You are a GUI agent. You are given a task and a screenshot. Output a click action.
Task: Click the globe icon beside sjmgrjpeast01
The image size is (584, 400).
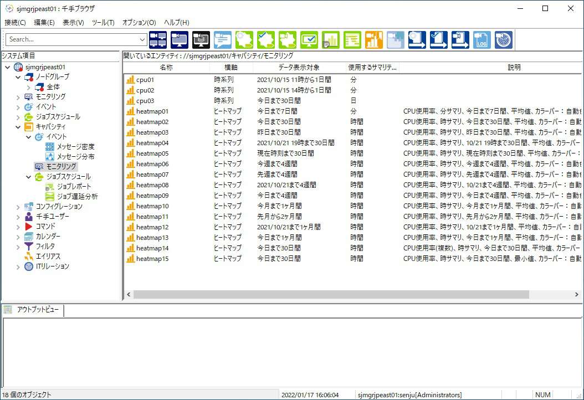click(x=18, y=67)
